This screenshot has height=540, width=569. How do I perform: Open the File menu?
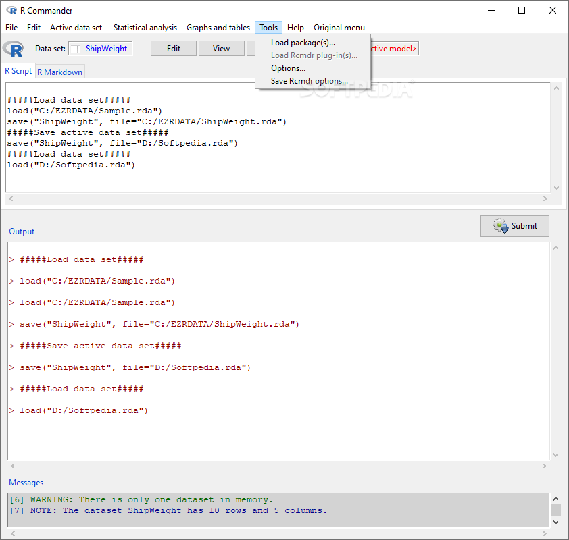(11, 28)
